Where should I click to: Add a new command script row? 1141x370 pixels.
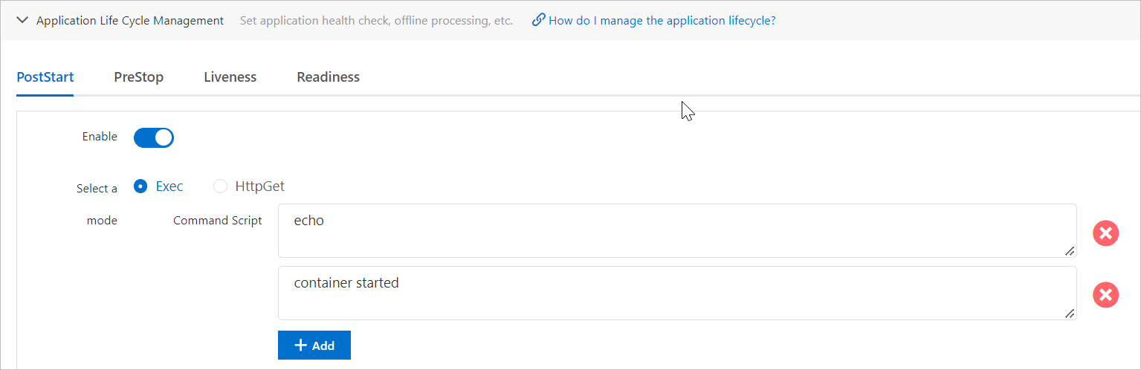pyautogui.click(x=314, y=345)
